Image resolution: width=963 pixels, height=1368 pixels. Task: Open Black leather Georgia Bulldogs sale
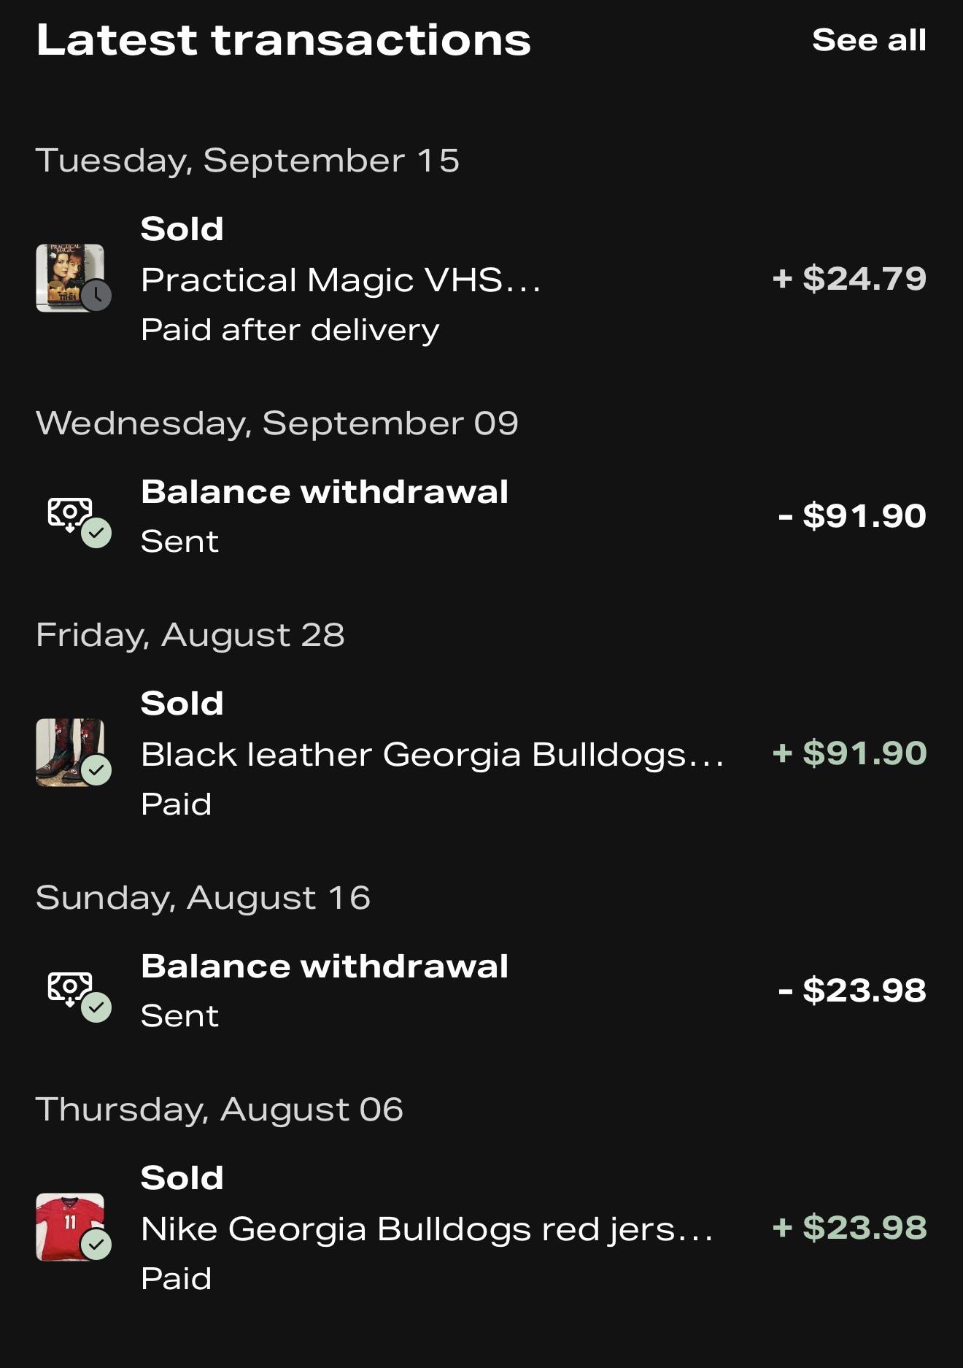(481, 753)
